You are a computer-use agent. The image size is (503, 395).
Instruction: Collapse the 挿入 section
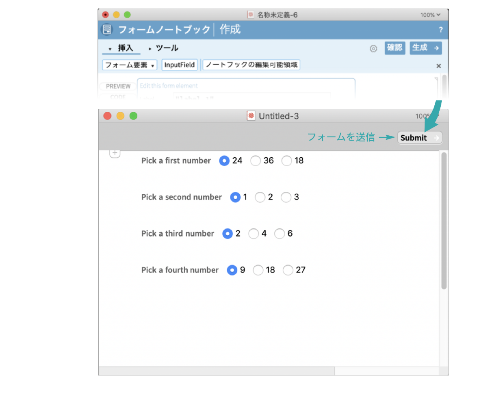click(121, 48)
